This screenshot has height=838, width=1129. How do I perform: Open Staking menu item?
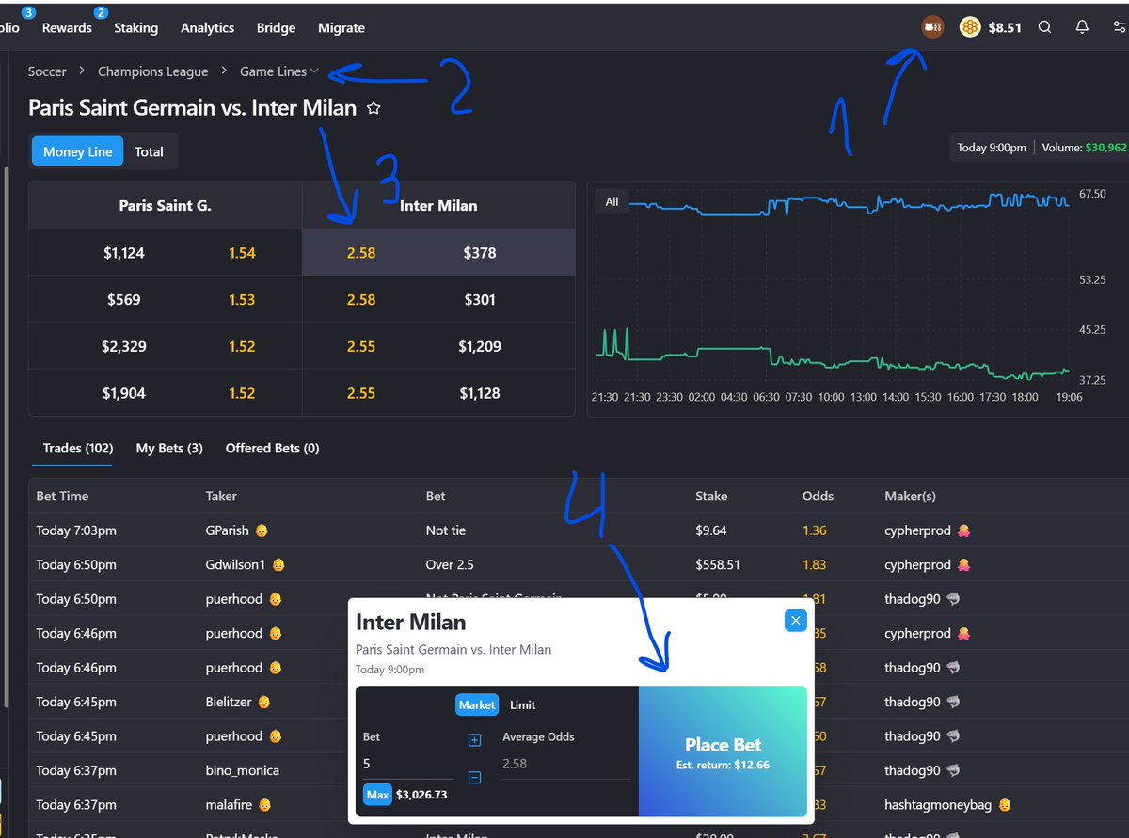pos(136,27)
